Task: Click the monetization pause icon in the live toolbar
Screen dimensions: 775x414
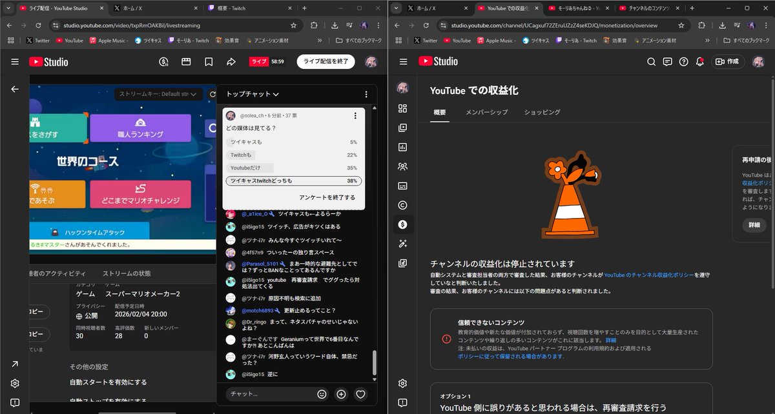Action: pos(163,61)
